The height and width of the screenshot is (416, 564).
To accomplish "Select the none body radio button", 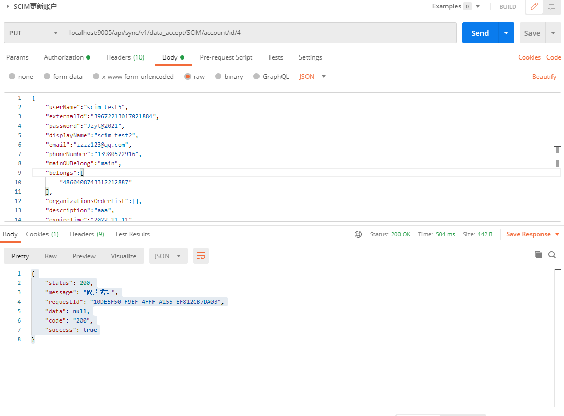I will click(x=12, y=77).
